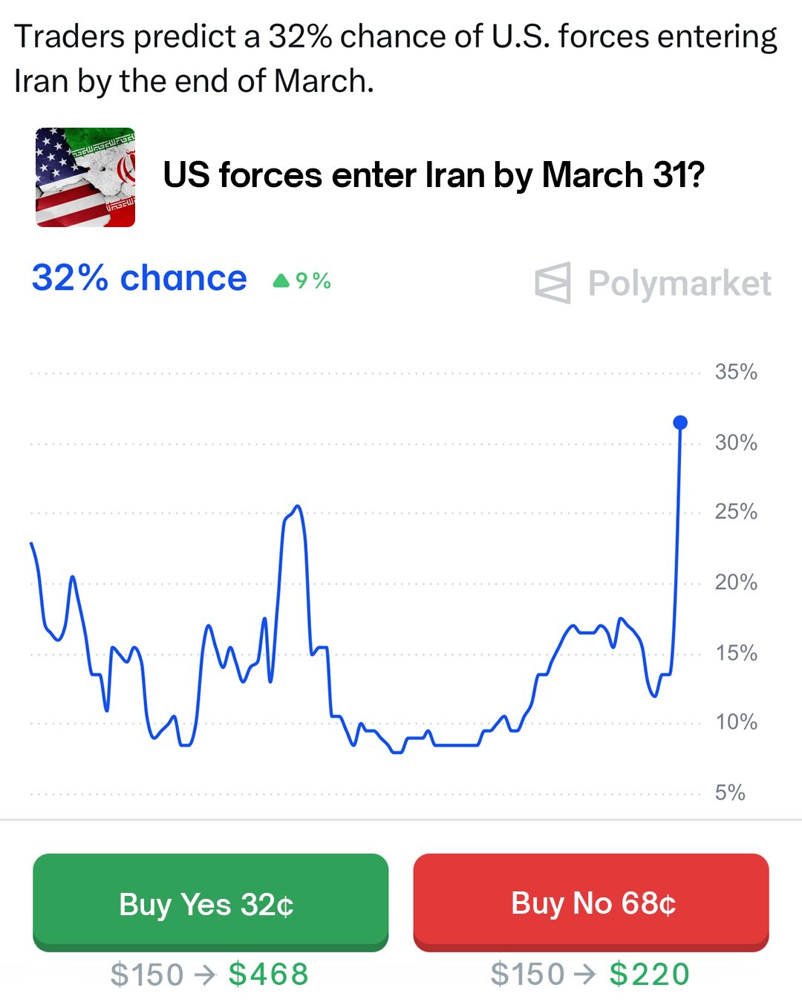Click the $150 stake under Buy No
Image resolution: width=802 pixels, height=1002 pixels.
point(528,974)
